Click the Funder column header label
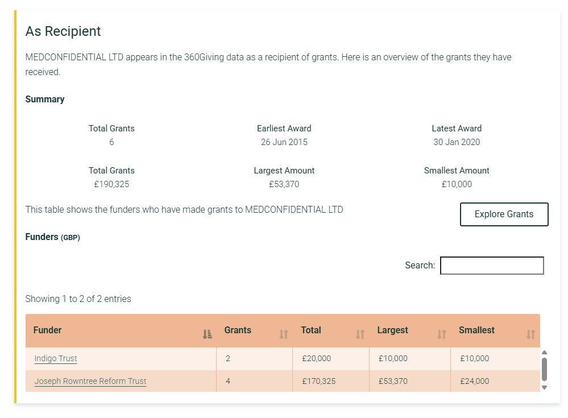Image resolution: width=568 pixels, height=418 pixels. point(47,330)
